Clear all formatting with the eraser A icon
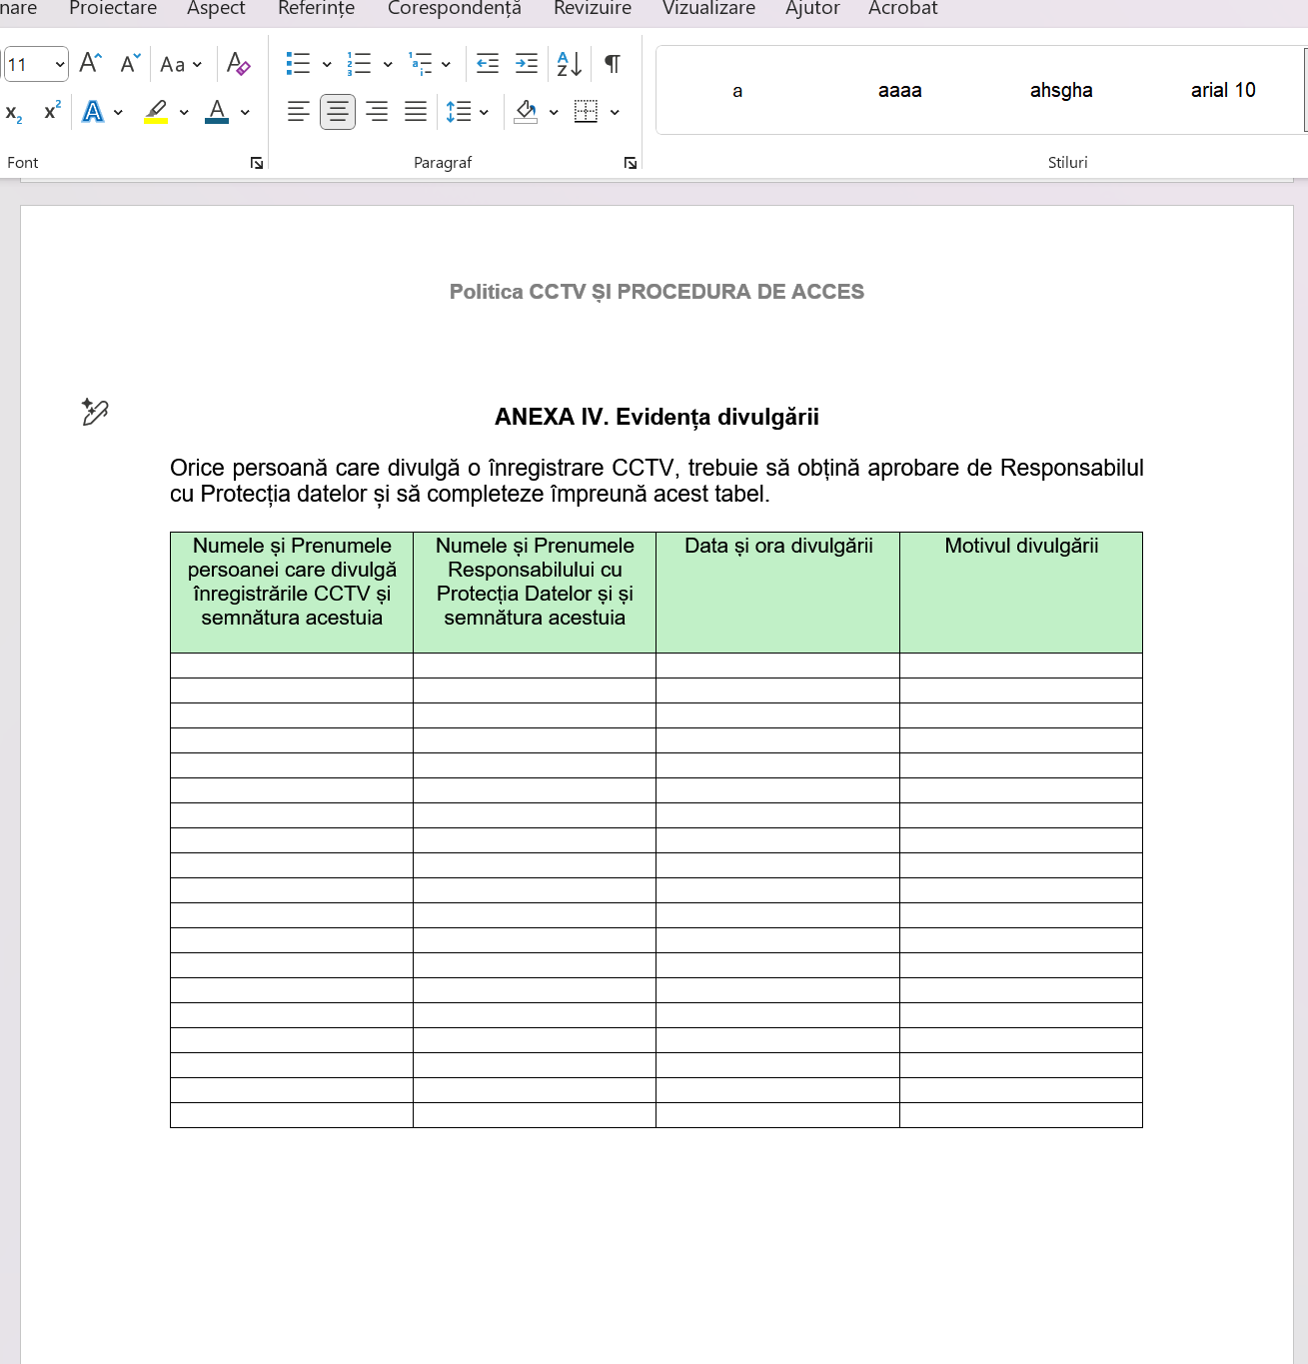The image size is (1308, 1364). pyautogui.click(x=238, y=64)
